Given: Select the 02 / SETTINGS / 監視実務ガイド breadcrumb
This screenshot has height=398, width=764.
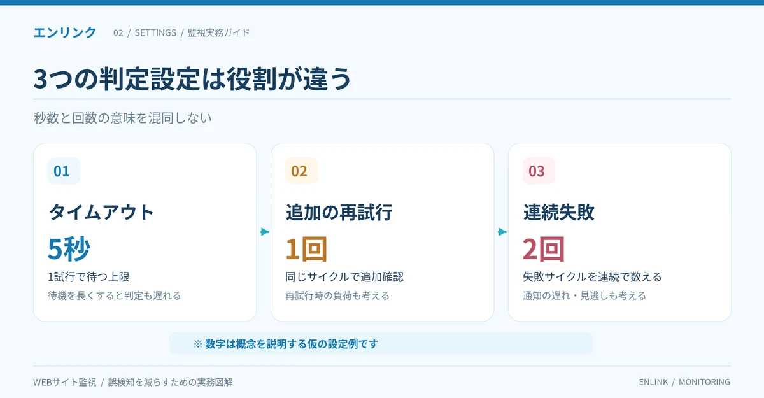Looking at the screenshot, I should [181, 32].
